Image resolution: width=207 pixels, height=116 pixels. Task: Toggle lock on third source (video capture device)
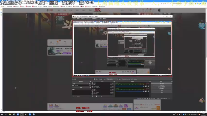click(x=113, y=86)
